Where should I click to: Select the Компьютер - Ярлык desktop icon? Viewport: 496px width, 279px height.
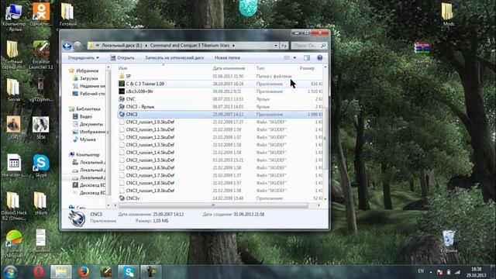click(x=14, y=16)
